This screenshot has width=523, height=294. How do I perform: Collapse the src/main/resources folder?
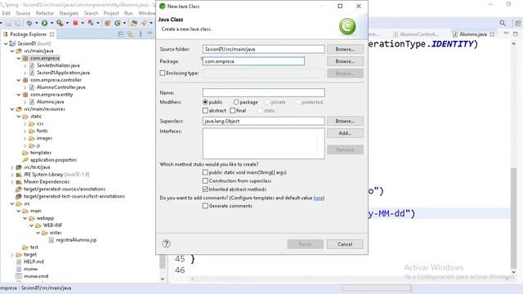[x=12, y=109]
